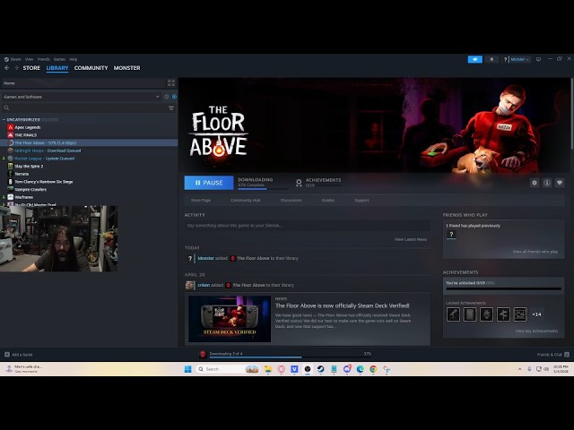Select Tom Clancy's Rainbow Six Siege
This screenshot has width=574, height=430.
(44, 182)
